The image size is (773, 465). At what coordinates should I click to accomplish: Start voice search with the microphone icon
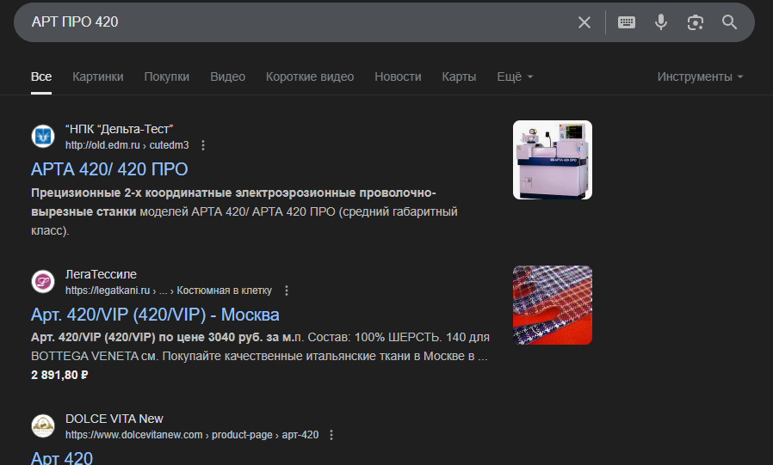(x=661, y=22)
